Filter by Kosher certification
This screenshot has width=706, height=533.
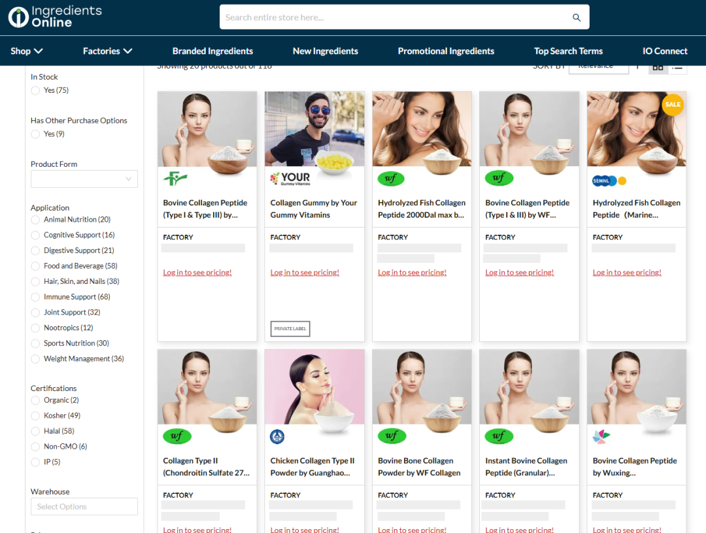pyautogui.click(x=35, y=416)
